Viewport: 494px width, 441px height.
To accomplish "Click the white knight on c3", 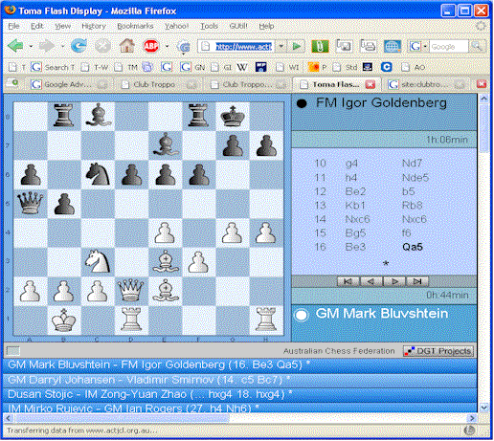I will coord(98,261).
